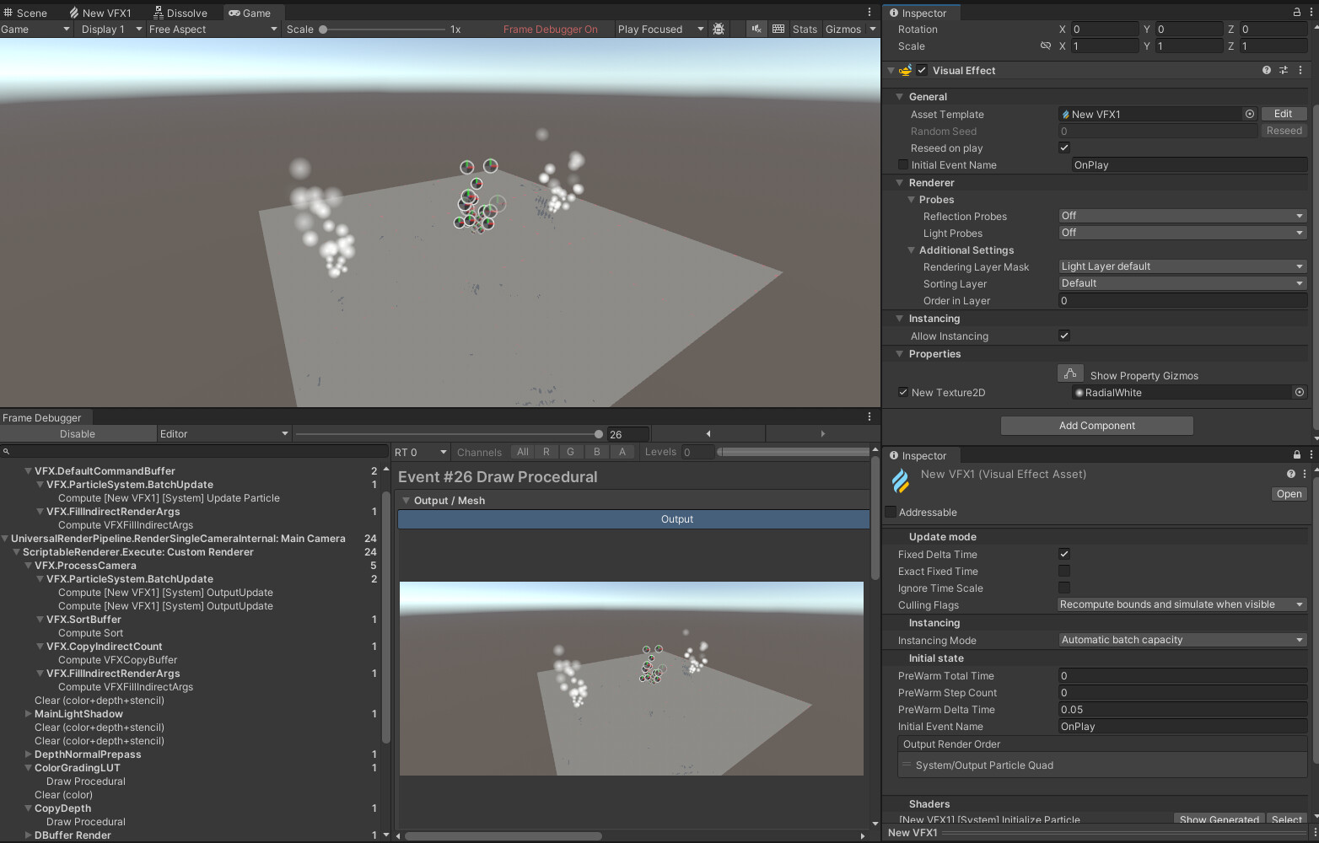Click the Show Property Gizmos icon
Screen dimensions: 1319x843
(x=1070, y=373)
